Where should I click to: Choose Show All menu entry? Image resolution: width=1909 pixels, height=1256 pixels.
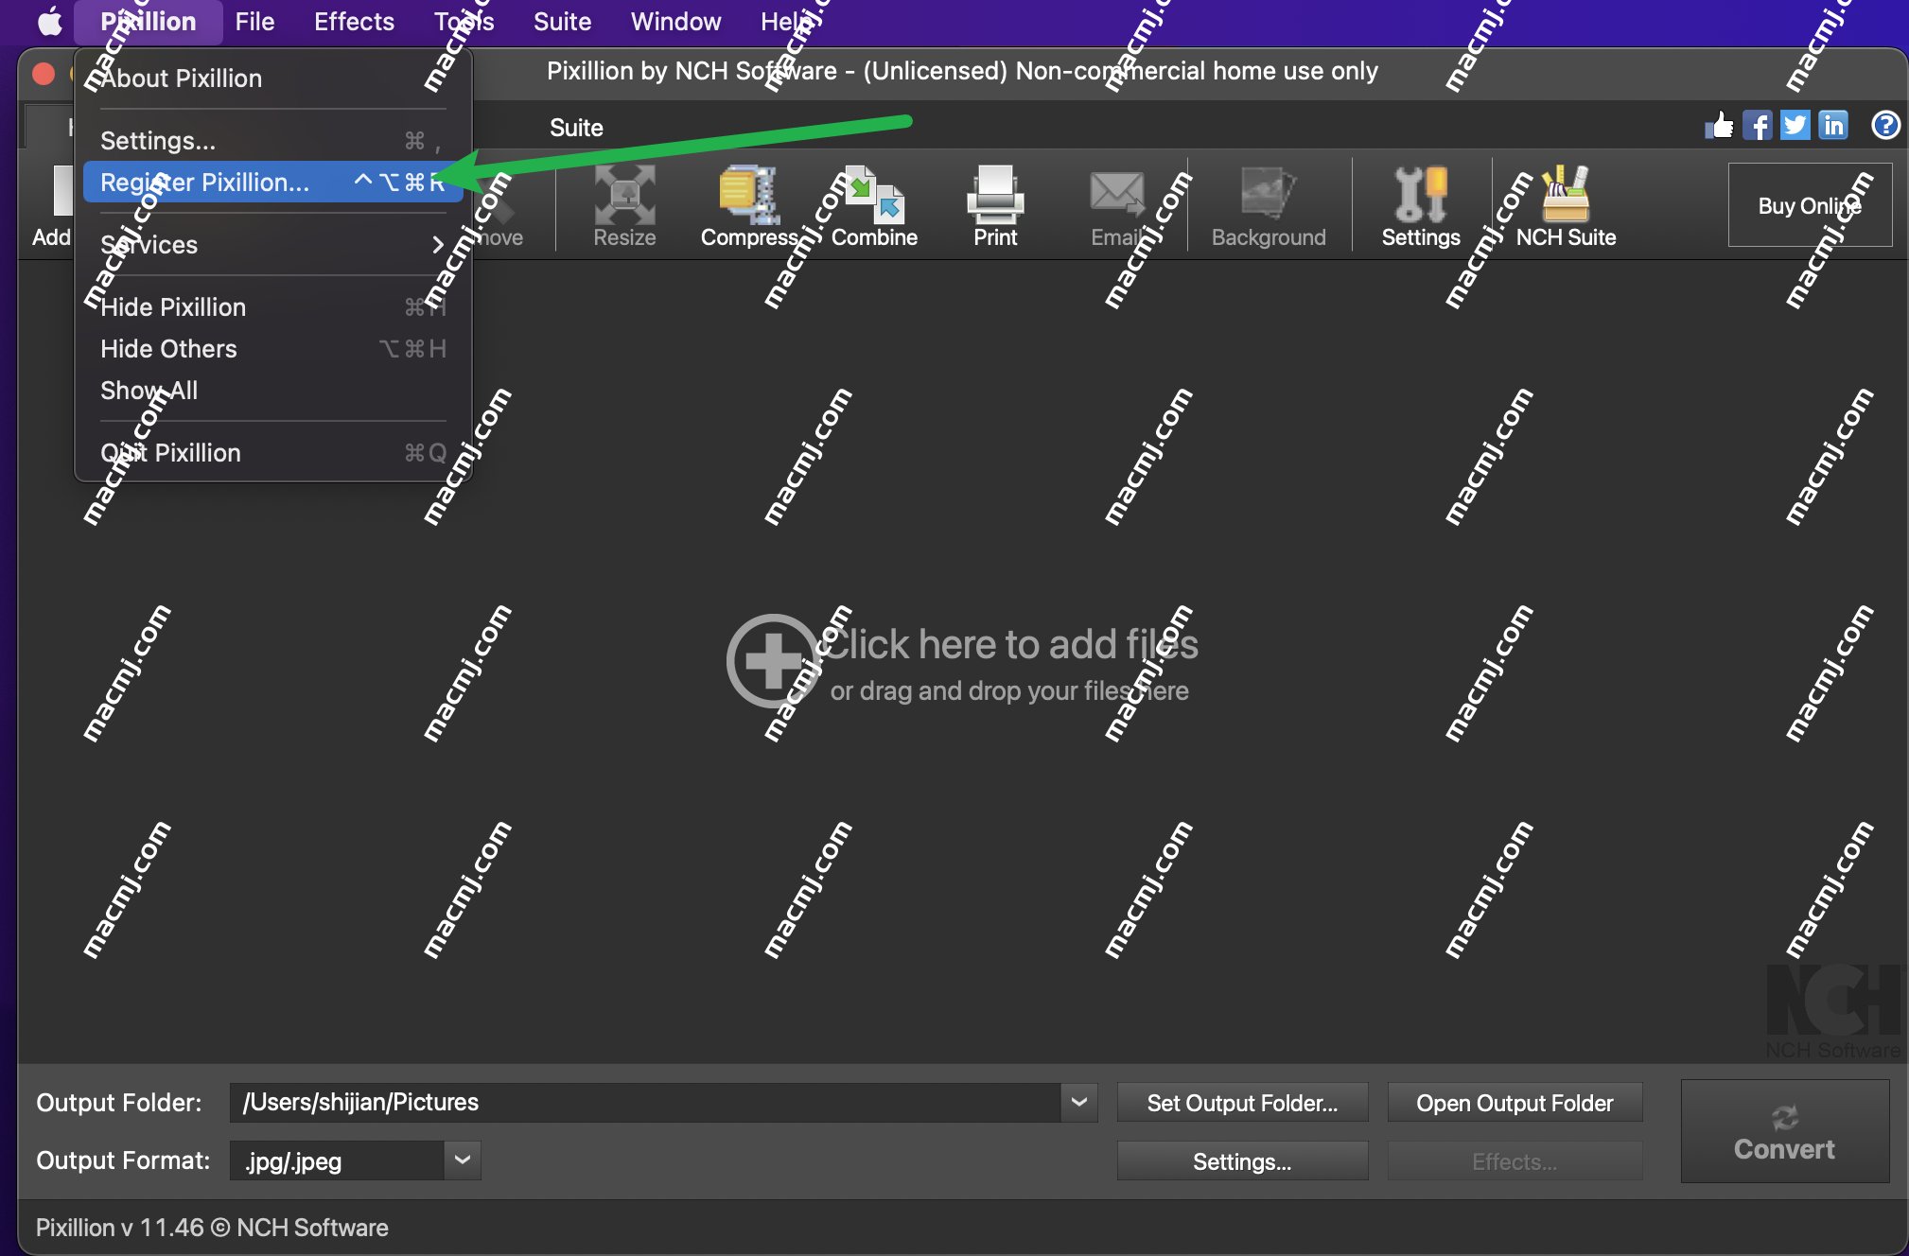click(x=272, y=391)
